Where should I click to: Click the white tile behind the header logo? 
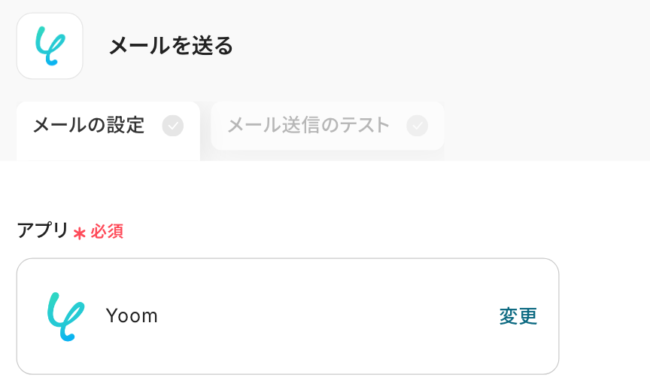click(x=27, y=24)
